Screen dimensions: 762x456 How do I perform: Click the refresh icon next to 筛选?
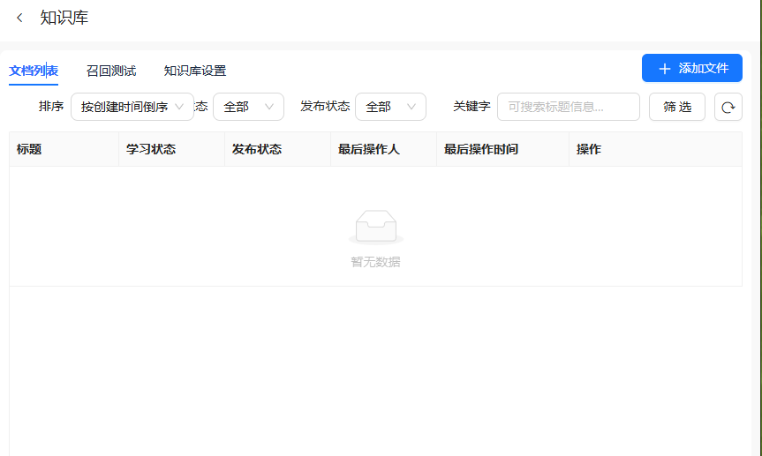pos(728,107)
